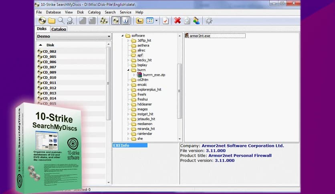Expand the encalc folder

click(x=128, y=85)
